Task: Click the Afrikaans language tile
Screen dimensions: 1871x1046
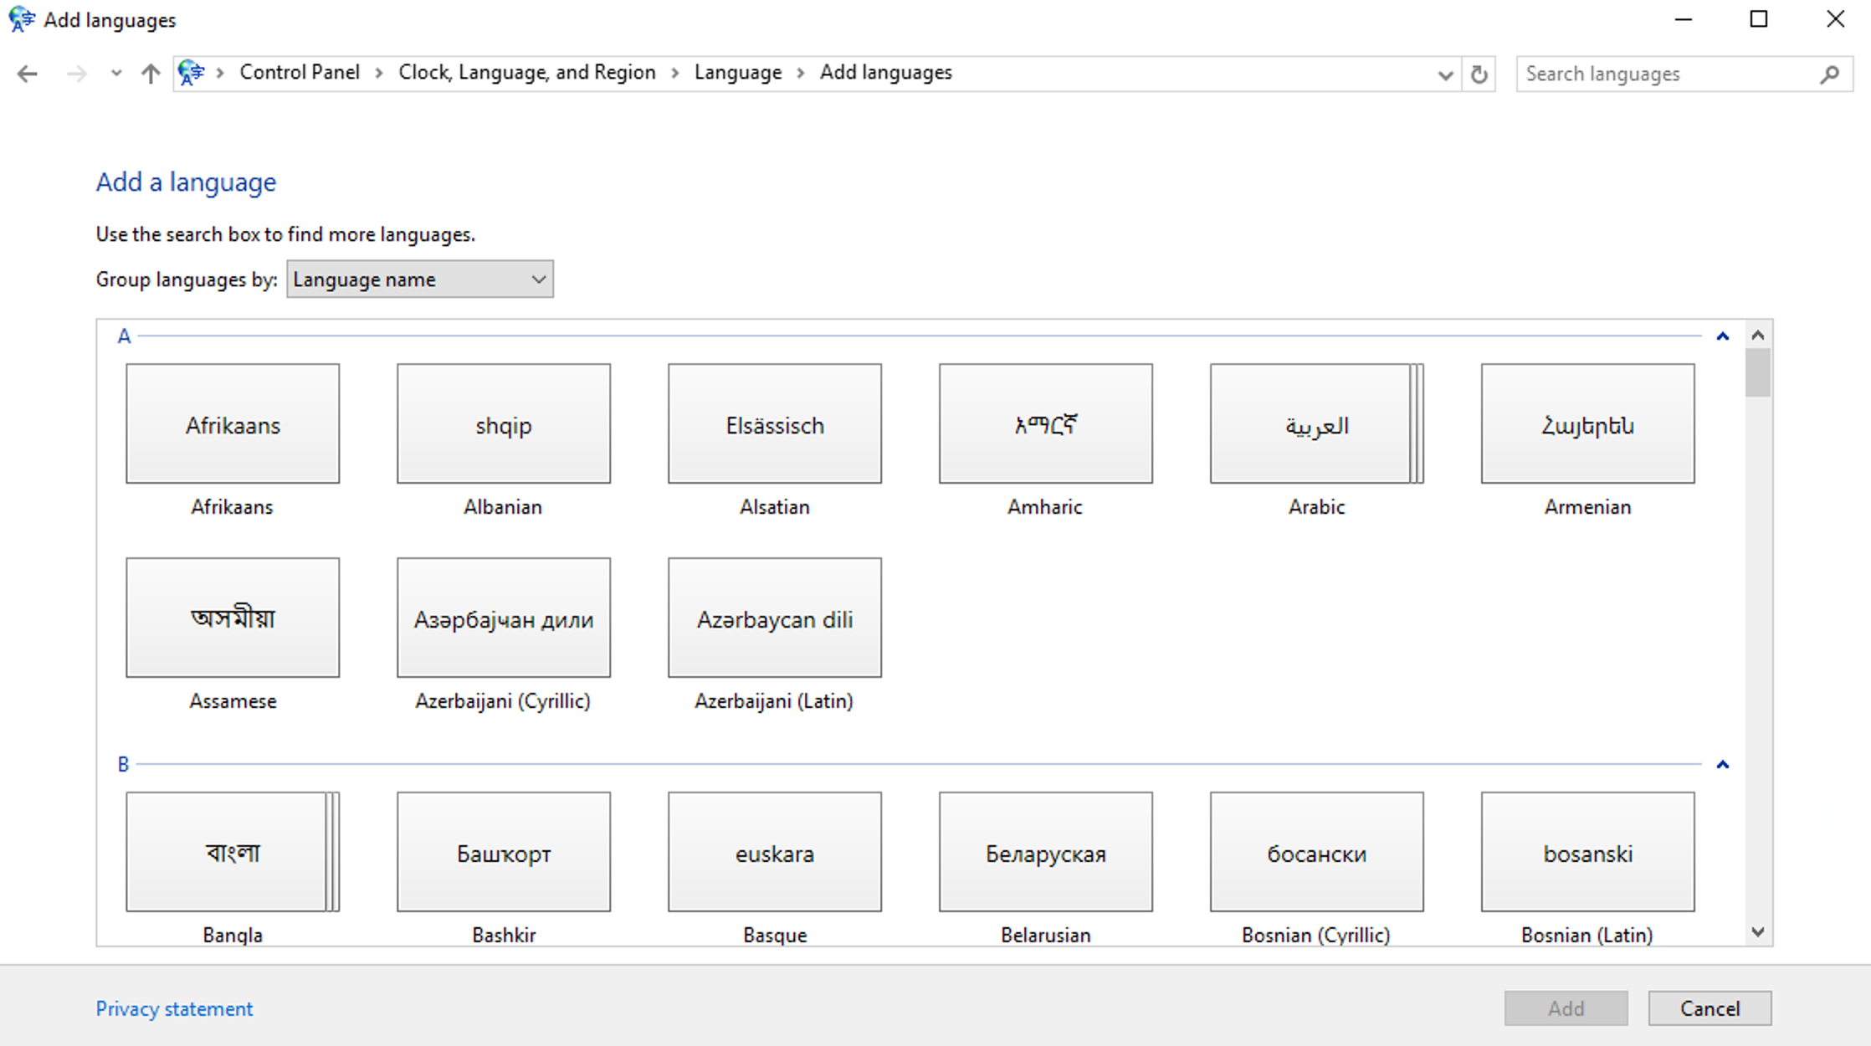Action: point(231,424)
